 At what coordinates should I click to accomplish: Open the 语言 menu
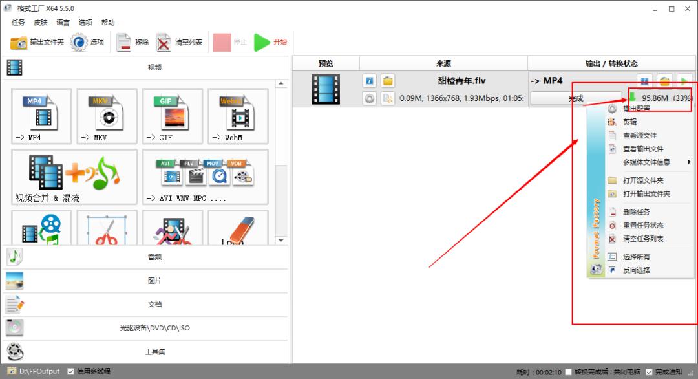click(x=63, y=22)
